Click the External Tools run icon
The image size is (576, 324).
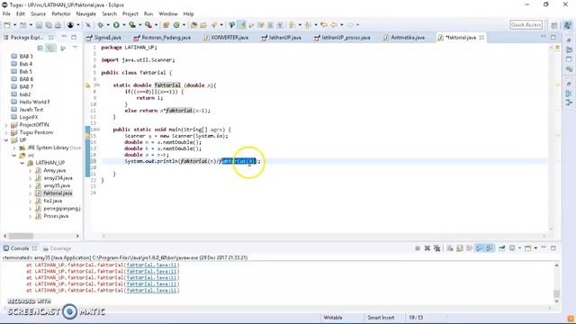pyautogui.click(x=148, y=25)
